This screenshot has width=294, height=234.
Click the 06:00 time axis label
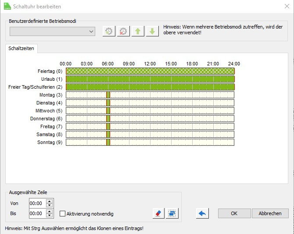point(108,64)
